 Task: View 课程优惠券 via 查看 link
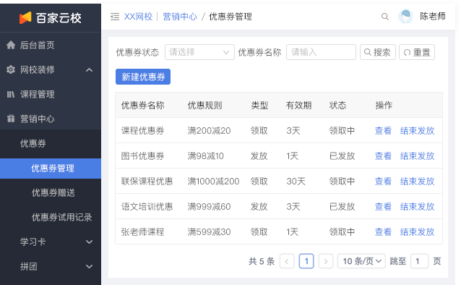point(384,130)
